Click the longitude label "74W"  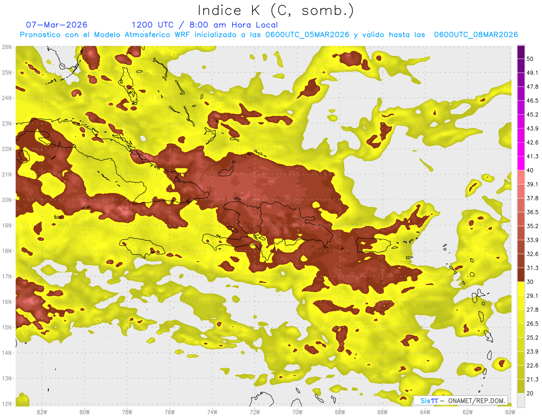212,412
